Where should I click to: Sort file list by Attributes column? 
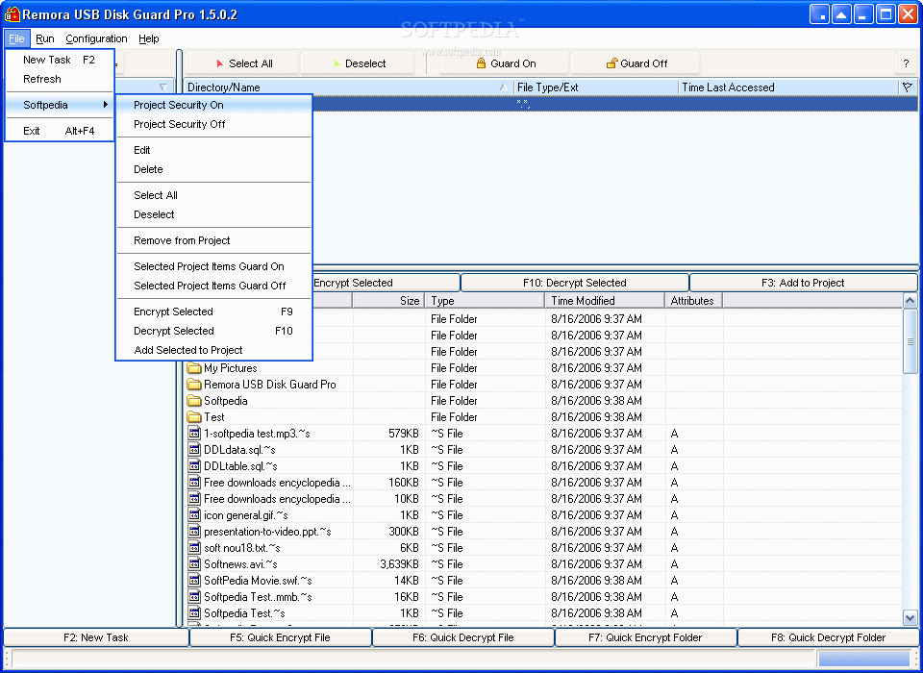(x=694, y=301)
